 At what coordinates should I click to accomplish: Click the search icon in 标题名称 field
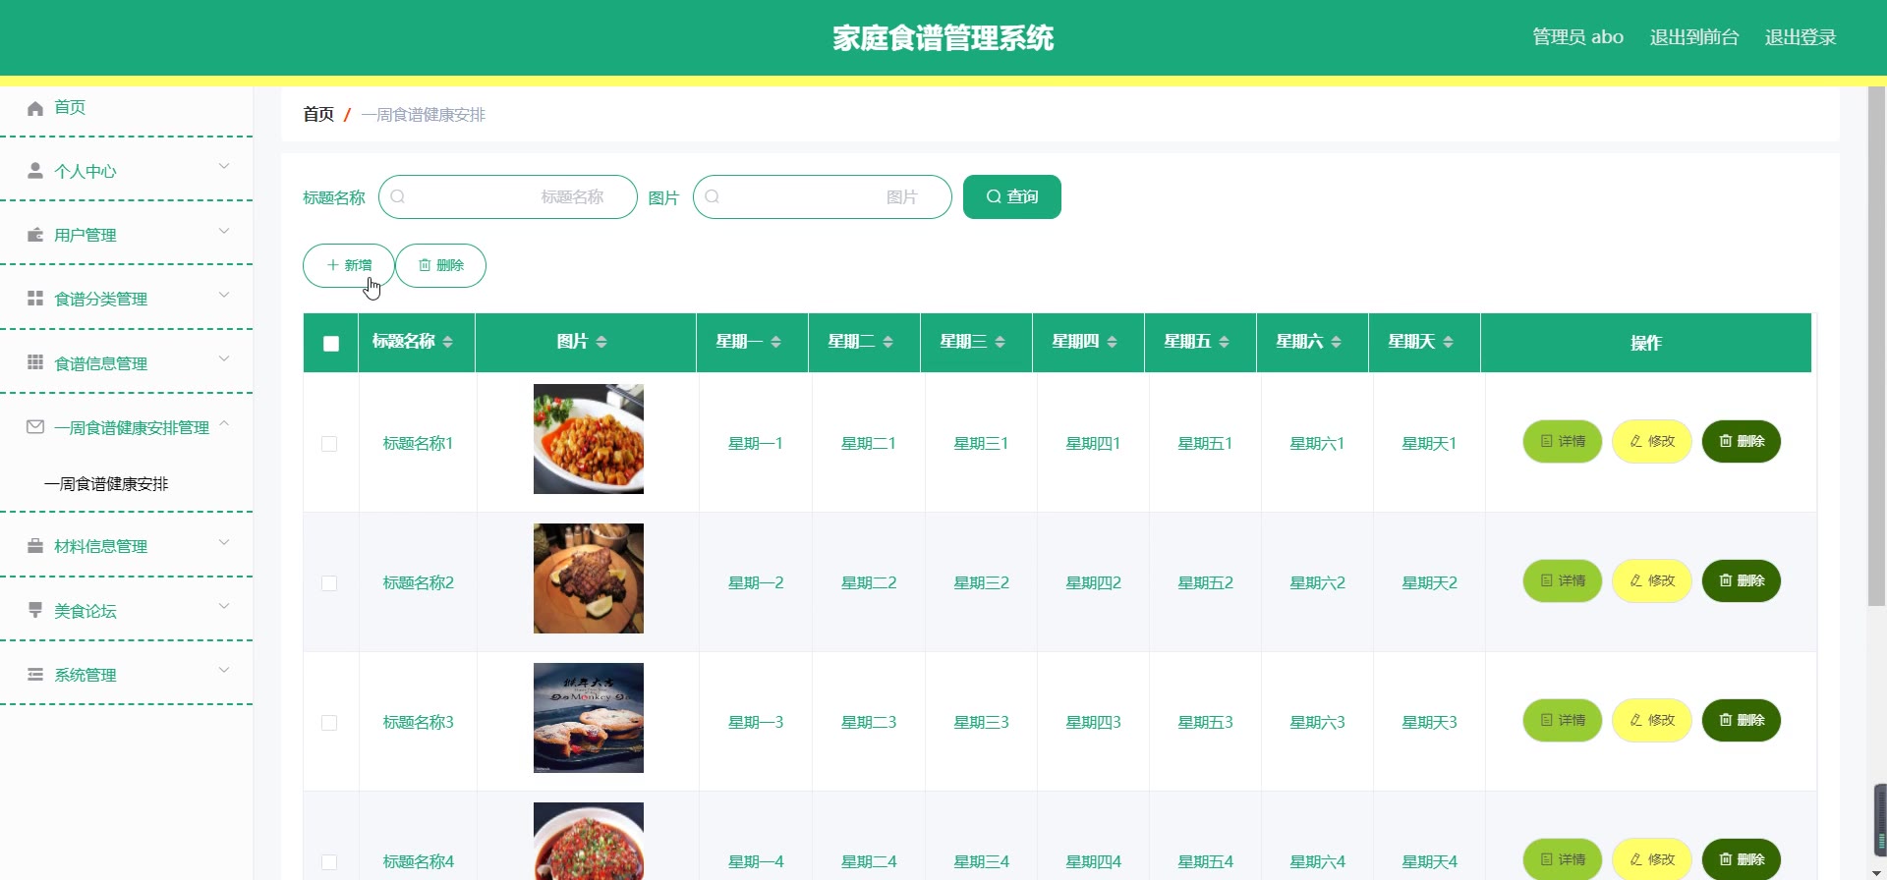click(398, 196)
